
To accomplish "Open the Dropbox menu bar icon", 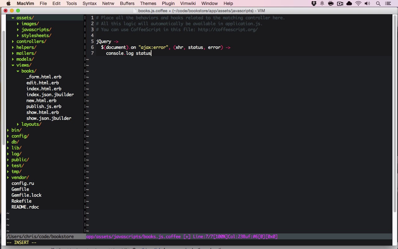I will (314, 3).
